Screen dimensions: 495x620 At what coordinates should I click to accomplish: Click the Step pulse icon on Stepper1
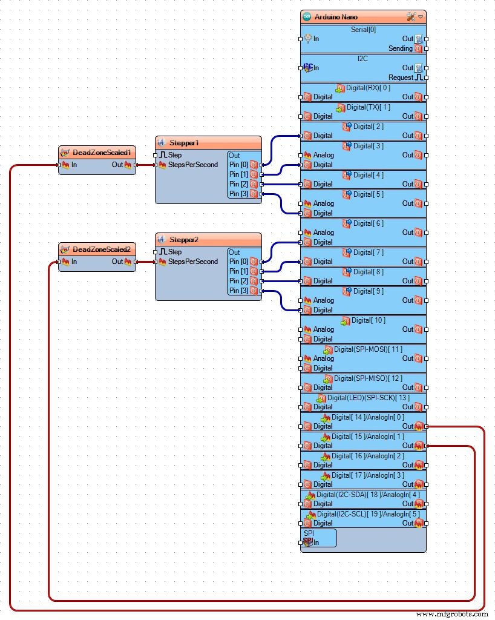pos(163,155)
